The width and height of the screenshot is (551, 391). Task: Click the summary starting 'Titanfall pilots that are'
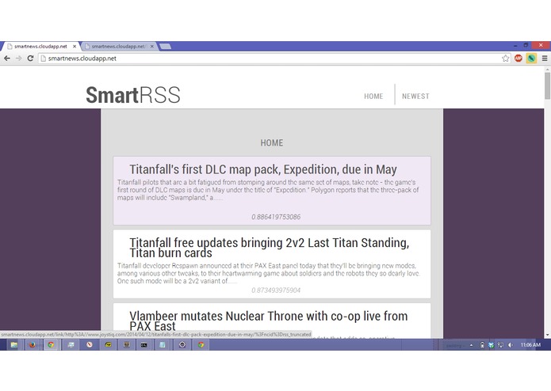(268, 190)
